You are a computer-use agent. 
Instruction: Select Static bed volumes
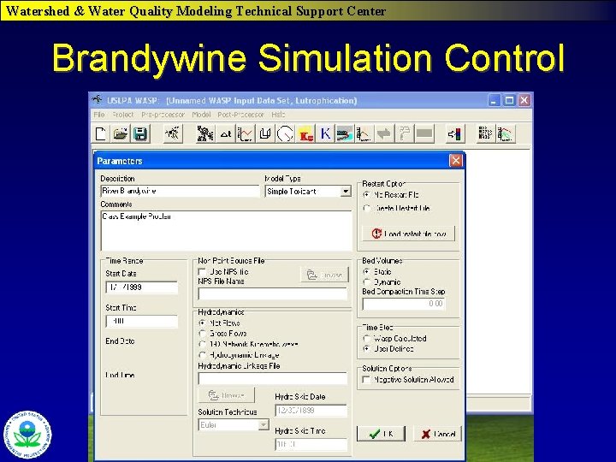(366, 272)
